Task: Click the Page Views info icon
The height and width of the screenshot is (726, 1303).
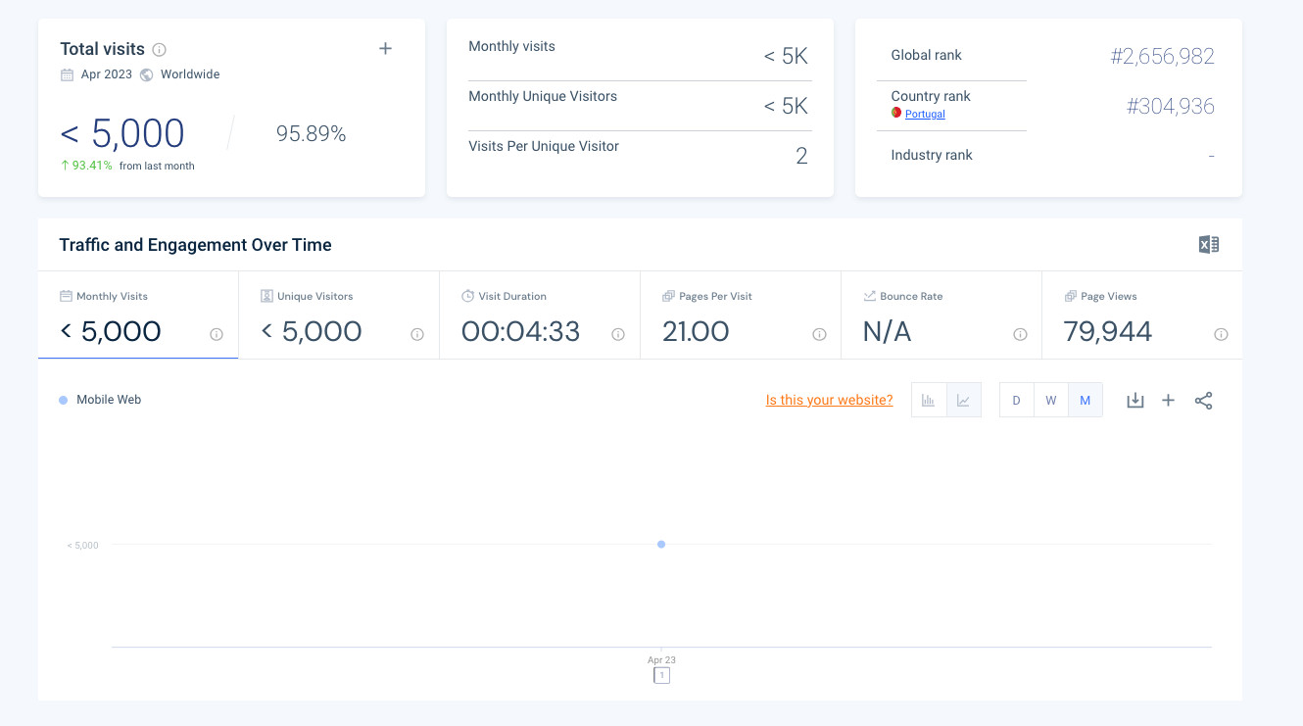Action: point(1221,334)
